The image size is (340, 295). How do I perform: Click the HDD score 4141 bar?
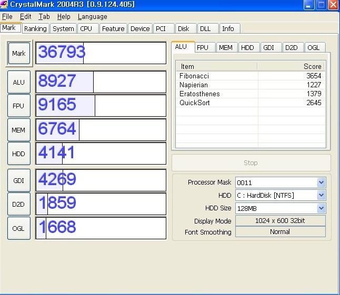pyautogui.click(x=101, y=154)
